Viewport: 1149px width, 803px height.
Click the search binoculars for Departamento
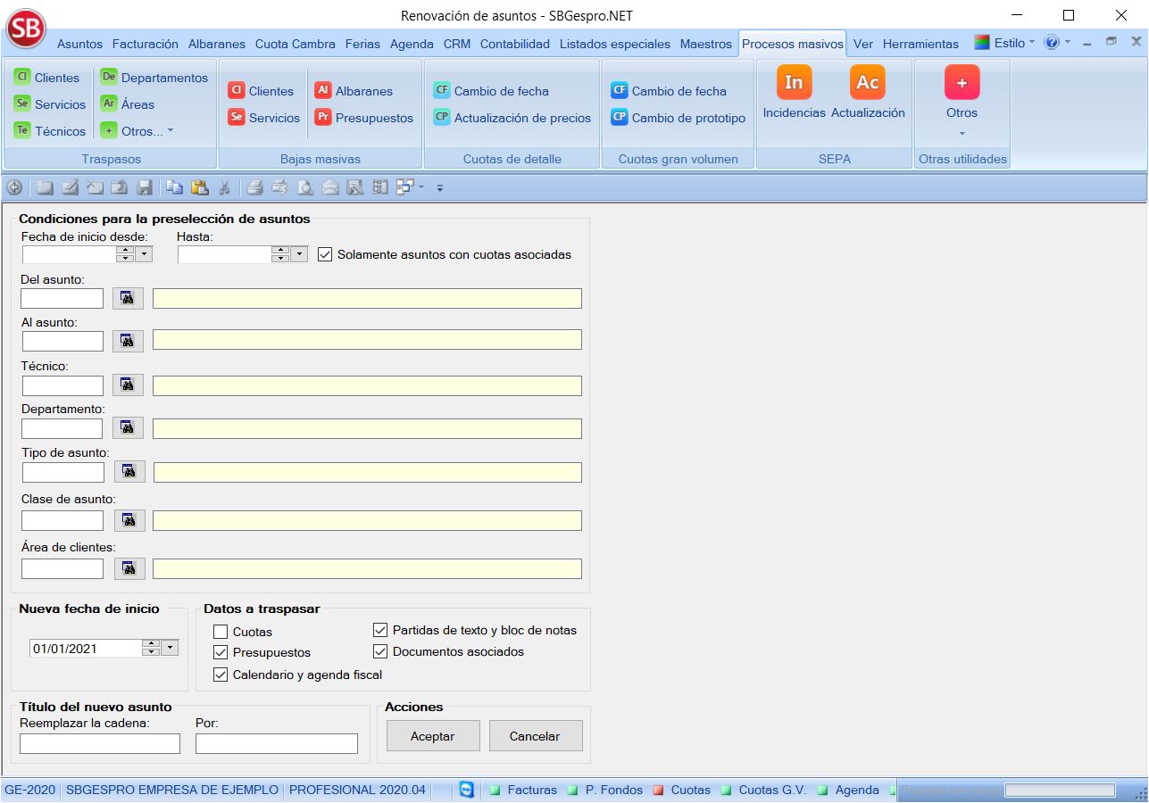pyautogui.click(x=128, y=427)
